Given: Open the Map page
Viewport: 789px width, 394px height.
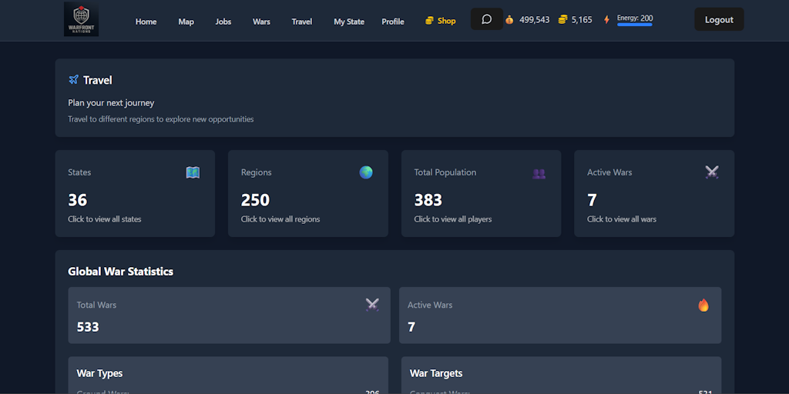Looking at the screenshot, I should pos(186,22).
